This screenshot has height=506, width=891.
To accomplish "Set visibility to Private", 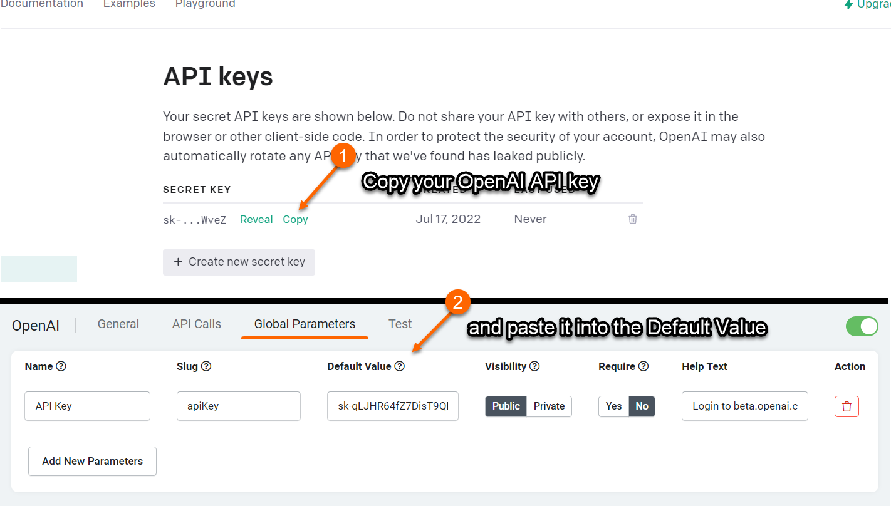I will coord(549,406).
